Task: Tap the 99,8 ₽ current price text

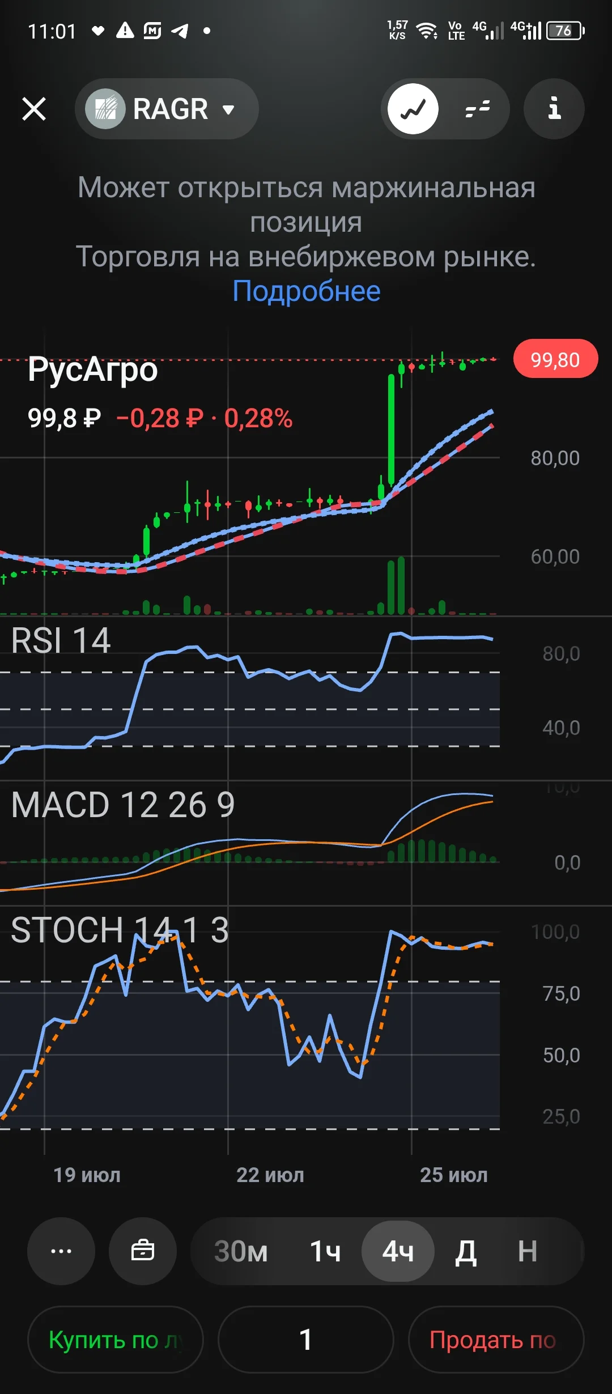Action: [64, 419]
